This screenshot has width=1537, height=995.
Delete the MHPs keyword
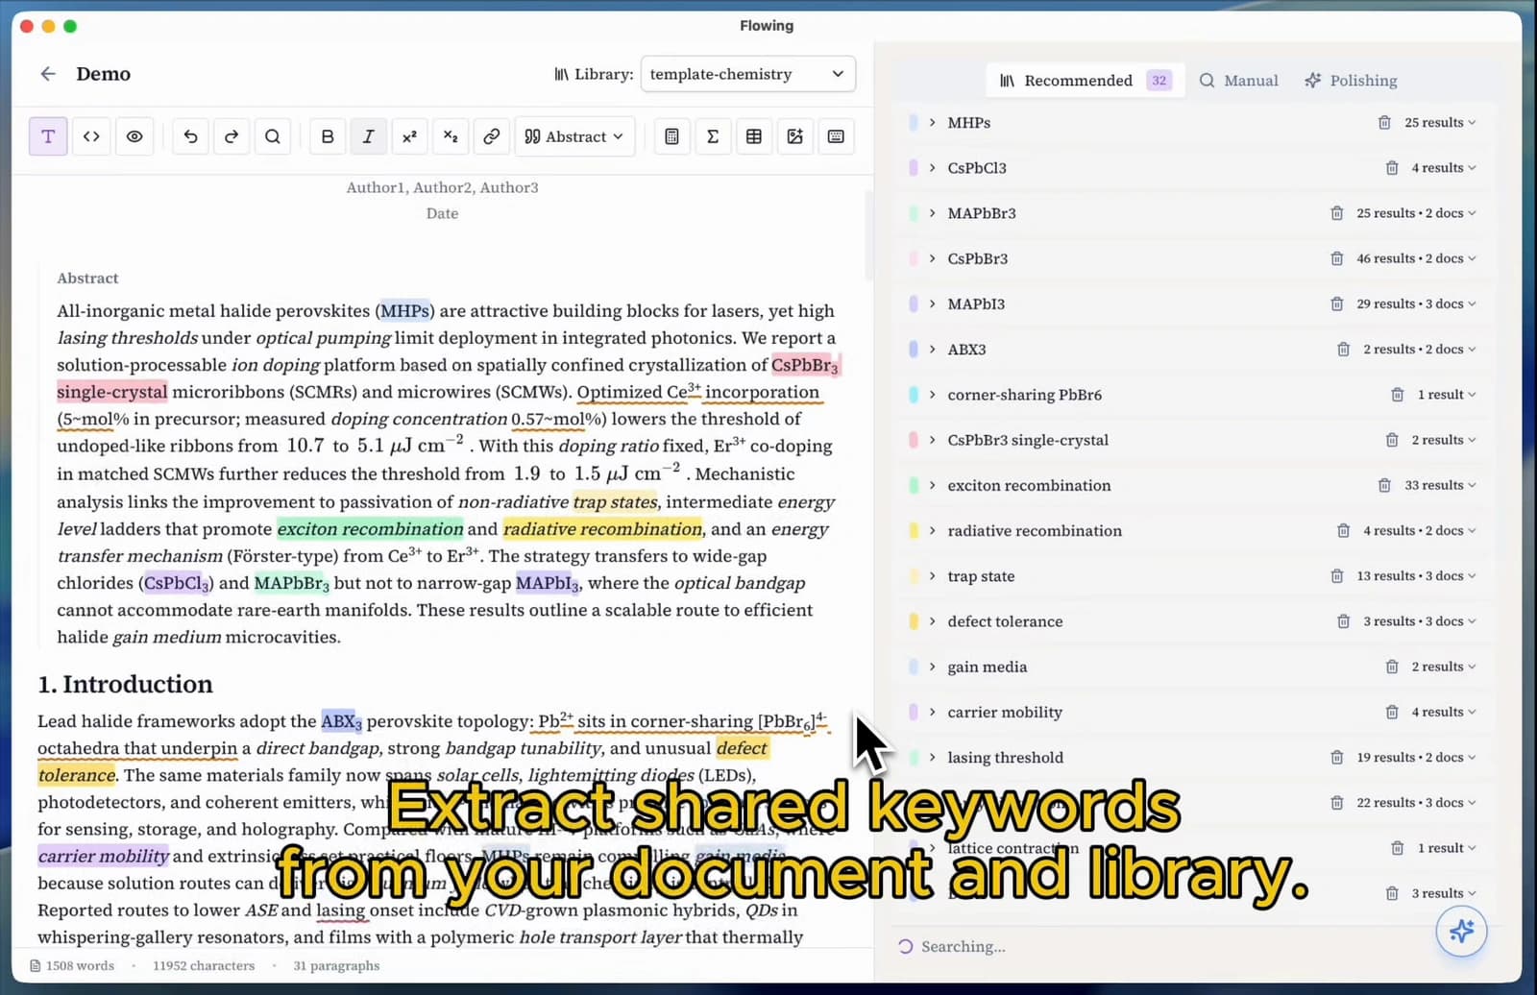click(1384, 122)
